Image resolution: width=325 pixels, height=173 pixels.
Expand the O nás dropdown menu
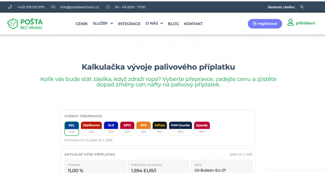154,24
